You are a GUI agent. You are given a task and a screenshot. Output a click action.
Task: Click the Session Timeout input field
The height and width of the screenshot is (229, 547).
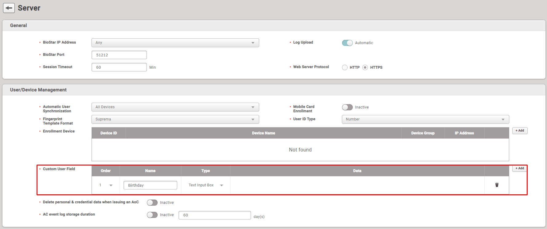(119, 67)
